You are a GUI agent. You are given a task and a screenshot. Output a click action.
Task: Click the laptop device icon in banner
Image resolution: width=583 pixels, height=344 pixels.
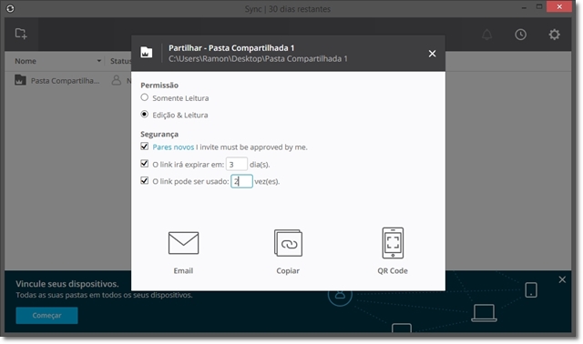pyautogui.click(x=484, y=313)
